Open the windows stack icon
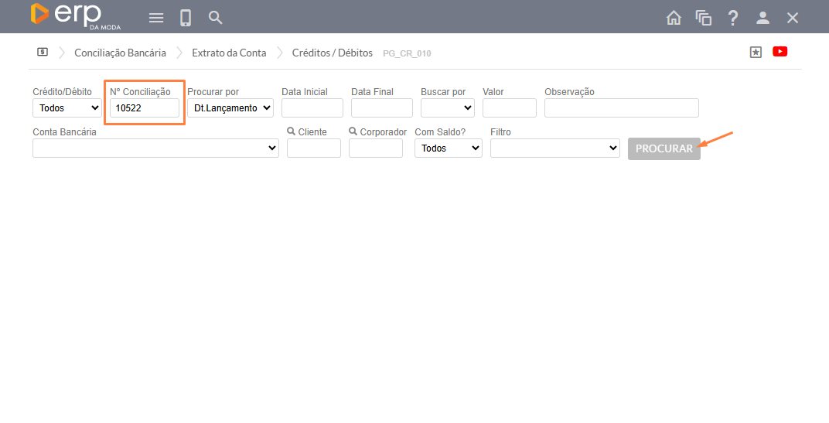829x423 pixels. (703, 18)
